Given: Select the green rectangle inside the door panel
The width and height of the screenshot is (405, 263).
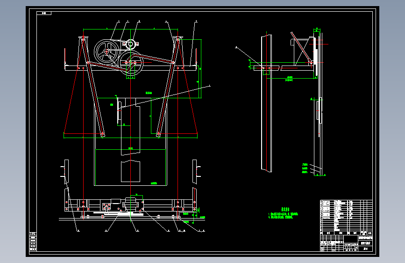Looking at the screenshot, I should (x=130, y=168).
